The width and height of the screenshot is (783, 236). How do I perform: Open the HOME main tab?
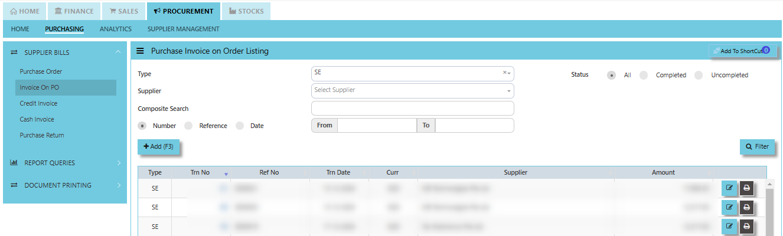[x=25, y=11]
